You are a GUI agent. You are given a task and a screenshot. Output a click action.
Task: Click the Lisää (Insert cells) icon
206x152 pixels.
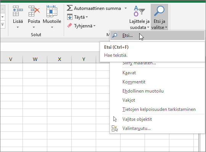[x=18, y=11]
